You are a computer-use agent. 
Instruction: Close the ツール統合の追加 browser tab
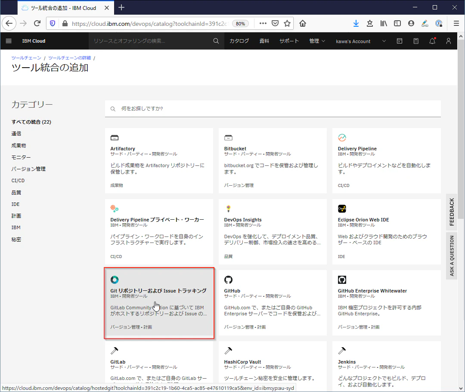click(x=107, y=8)
